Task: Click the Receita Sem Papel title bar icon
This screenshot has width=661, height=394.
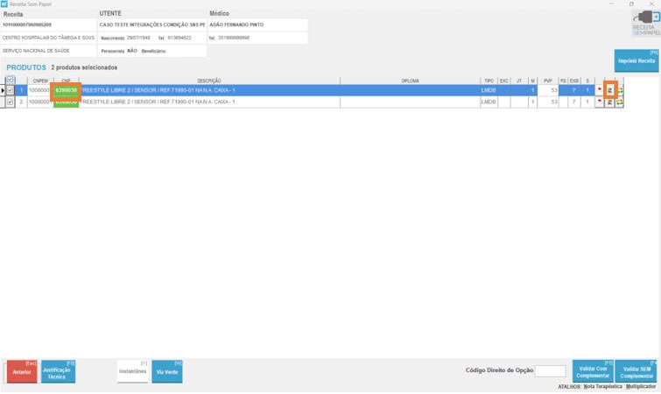Action: pyautogui.click(x=4, y=4)
